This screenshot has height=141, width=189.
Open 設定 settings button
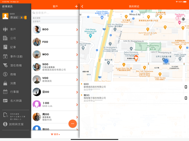[14, 17]
